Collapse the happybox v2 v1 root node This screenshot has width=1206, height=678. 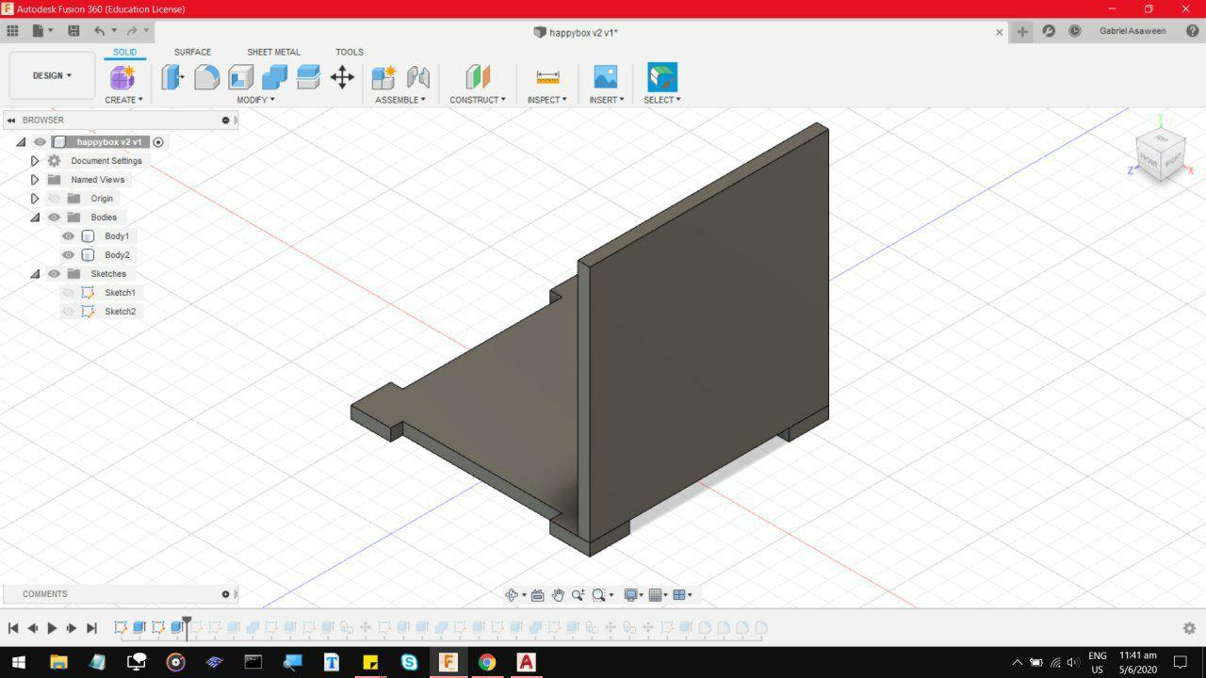21,142
